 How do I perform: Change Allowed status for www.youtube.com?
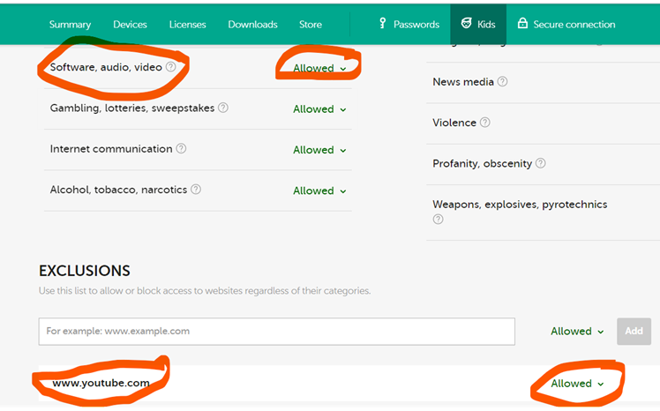[x=577, y=384]
